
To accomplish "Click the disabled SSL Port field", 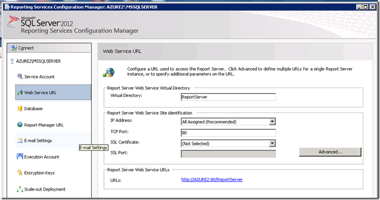I will coord(228,154).
